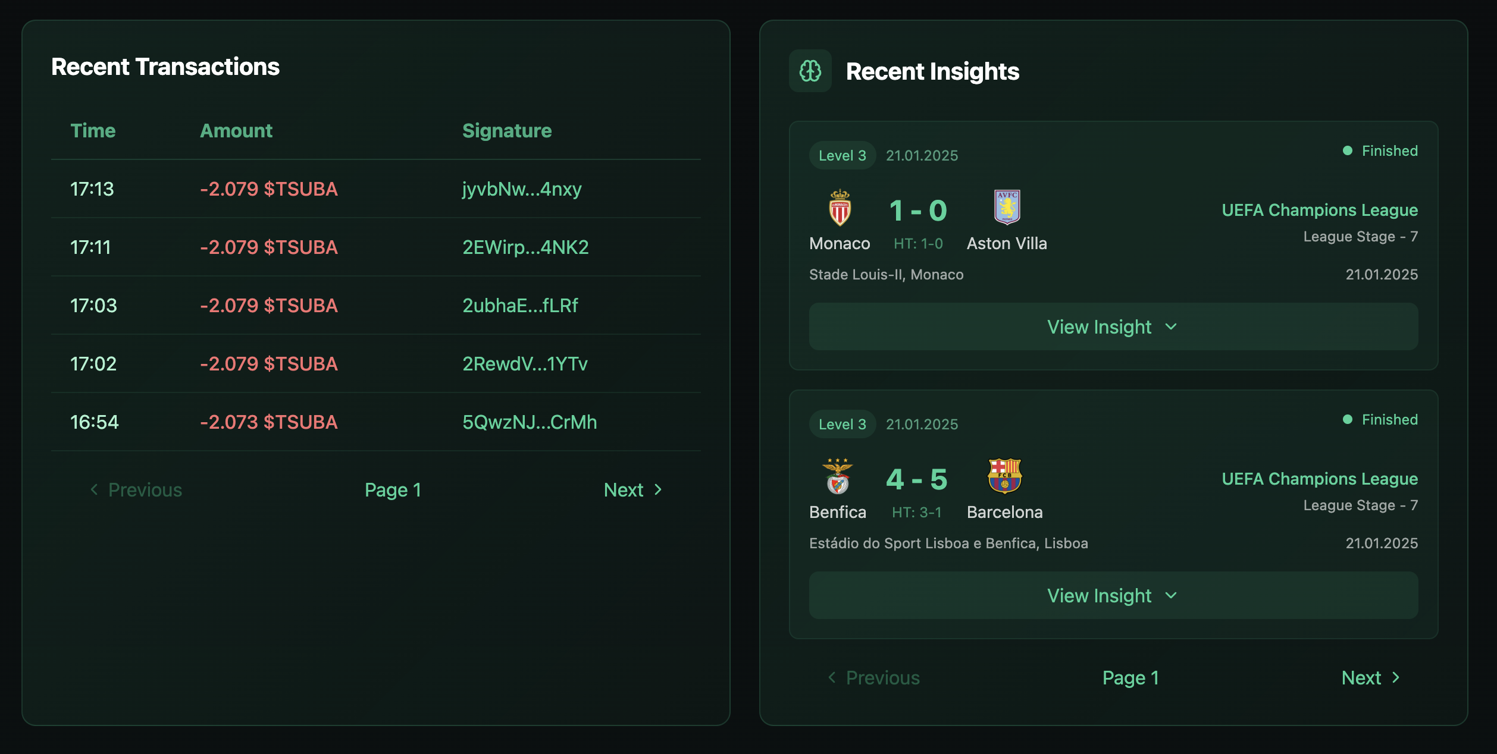
Task: Open transaction signature 2EWirp...4NK2
Action: (525, 247)
